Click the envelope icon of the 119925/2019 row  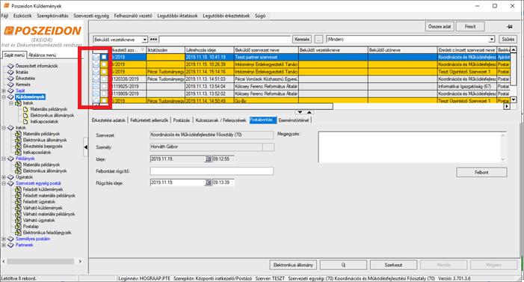tap(96, 86)
